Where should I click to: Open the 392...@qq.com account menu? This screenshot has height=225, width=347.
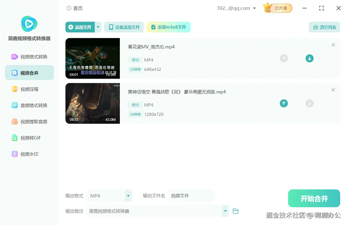[x=236, y=8]
